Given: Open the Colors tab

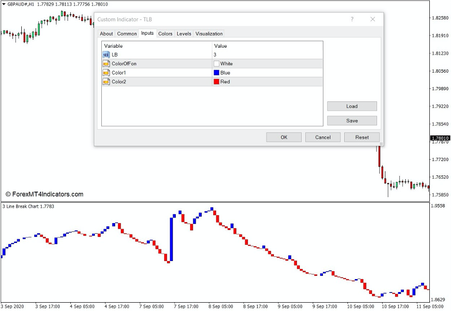Looking at the screenshot, I should click(x=165, y=33).
